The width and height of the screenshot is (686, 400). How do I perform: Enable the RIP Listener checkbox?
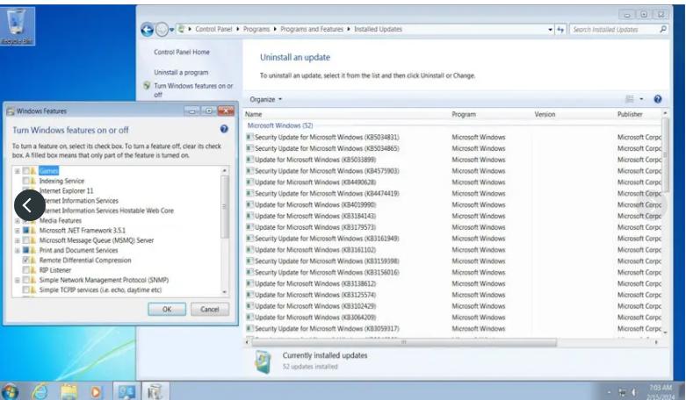(x=26, y=270)
